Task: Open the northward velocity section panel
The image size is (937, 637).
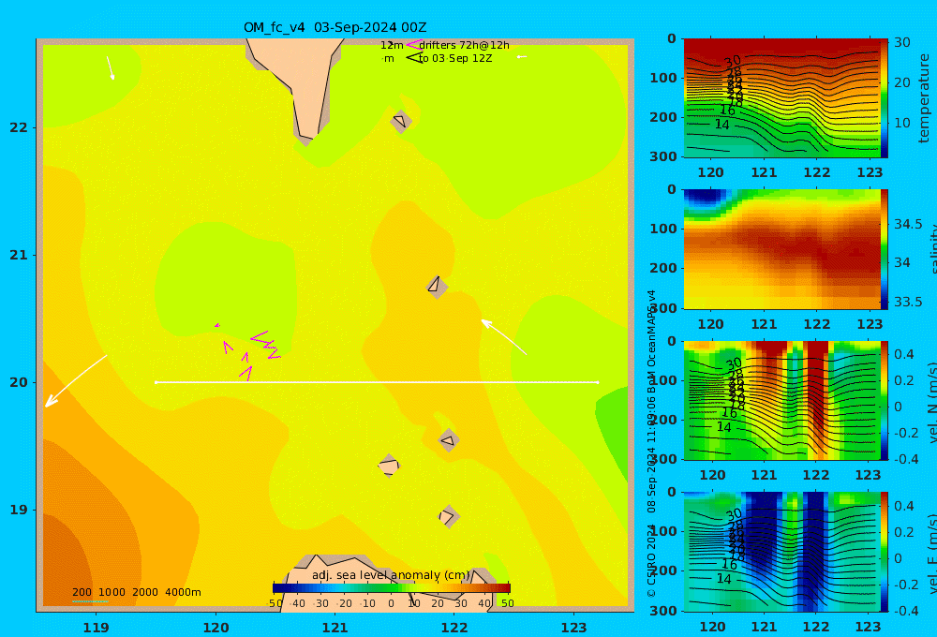Action: [782, 400]
